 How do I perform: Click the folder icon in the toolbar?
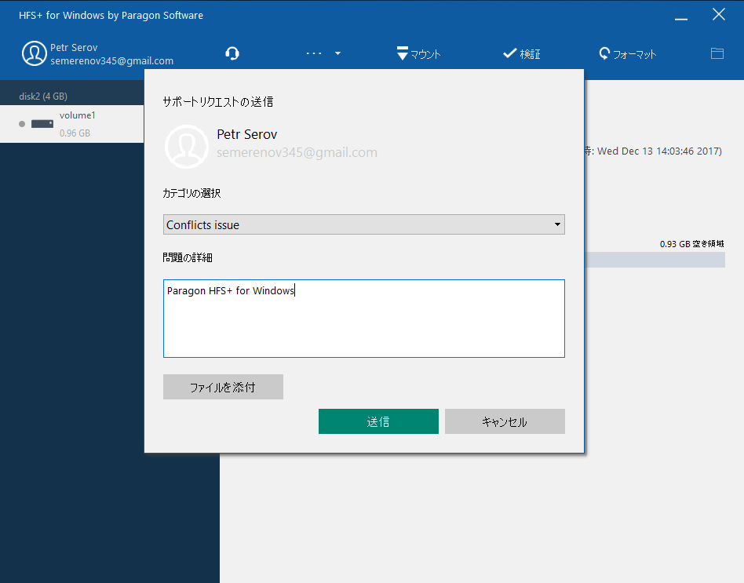tap(717, 53)
